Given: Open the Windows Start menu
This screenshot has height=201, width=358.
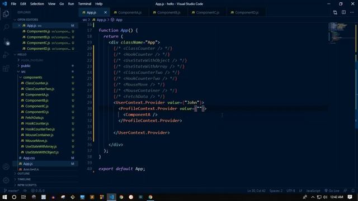Looking at the screenshot, I should [x=4, y=197].
